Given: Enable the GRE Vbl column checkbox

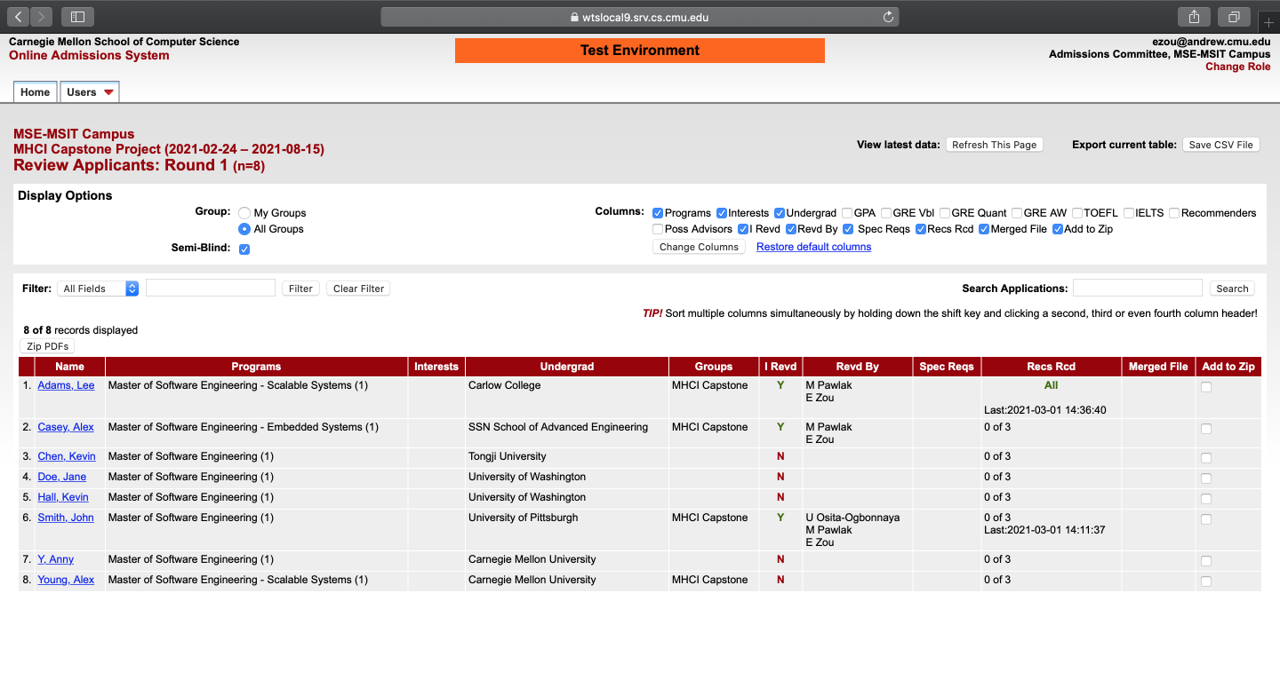Looking at the screenshot, I should pyautogui.click(x=886, y=213).
